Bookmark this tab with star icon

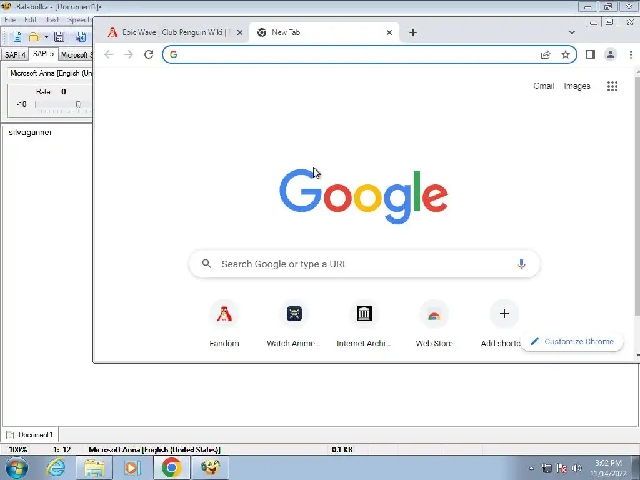pyautogui.click(x=565, y=54)
